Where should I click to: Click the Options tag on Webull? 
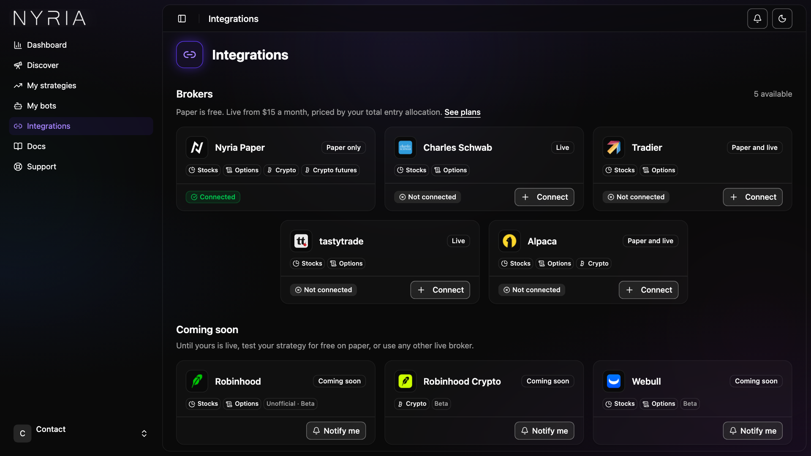coord(659,404)
